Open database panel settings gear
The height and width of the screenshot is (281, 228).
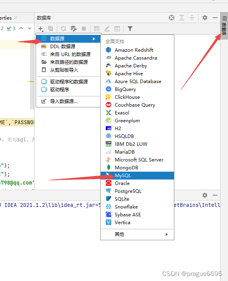[205, 18]
